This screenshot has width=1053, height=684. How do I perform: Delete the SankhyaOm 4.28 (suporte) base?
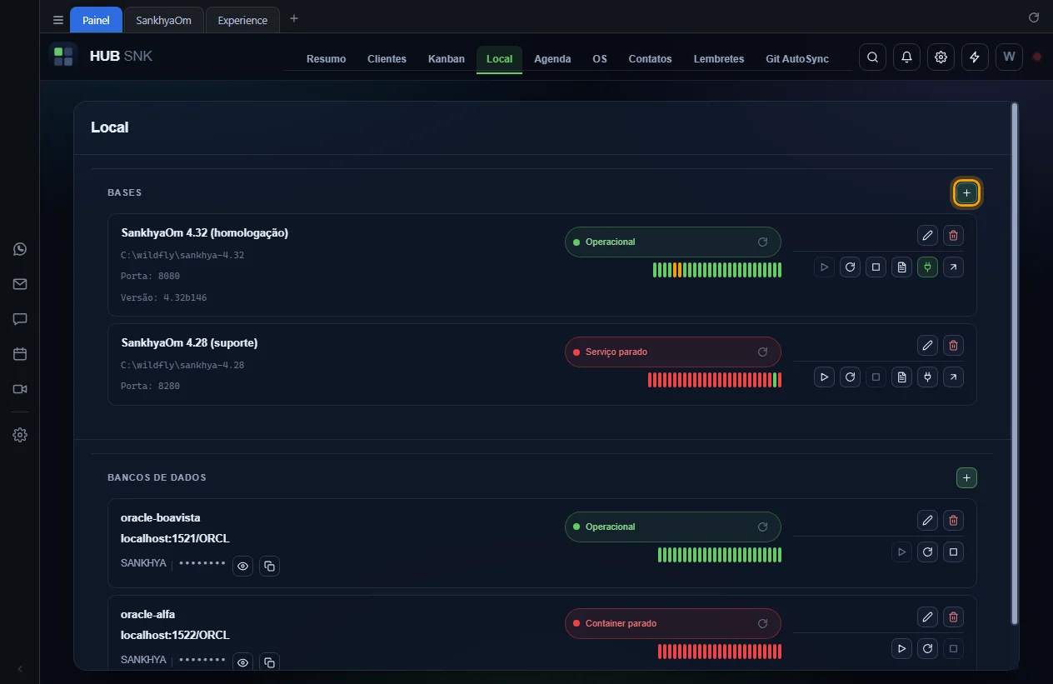(x=954, y=345)
